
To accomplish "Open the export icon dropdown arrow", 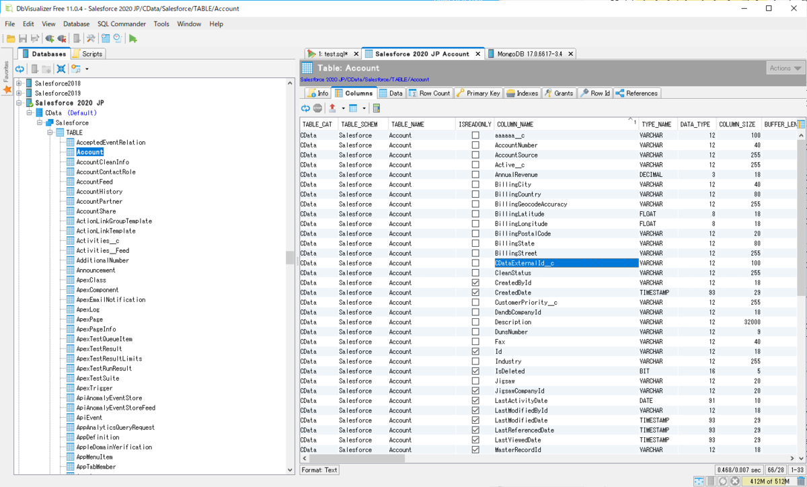I will coord(342,108).
